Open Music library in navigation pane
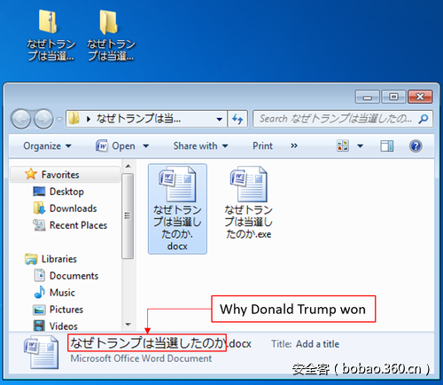 point(62,293)
